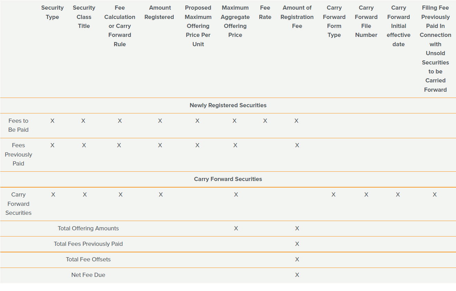This screenshot has width=456, height=291.
Task: Click the Carry Forward row's Filing Fee X
Action: tap(435, 194)
